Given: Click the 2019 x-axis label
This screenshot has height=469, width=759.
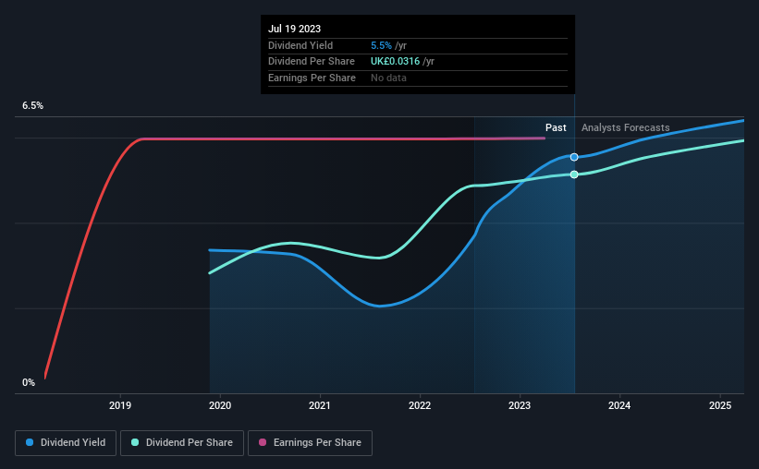Looking at the screenshot, I should (120, 405).
